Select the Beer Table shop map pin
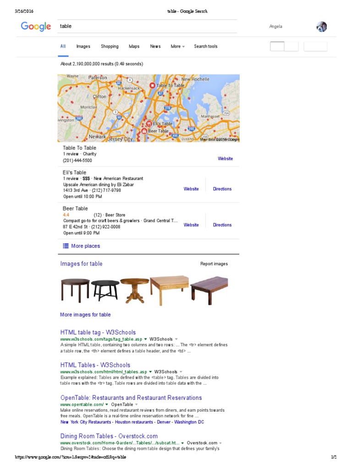 click(144, 131)
